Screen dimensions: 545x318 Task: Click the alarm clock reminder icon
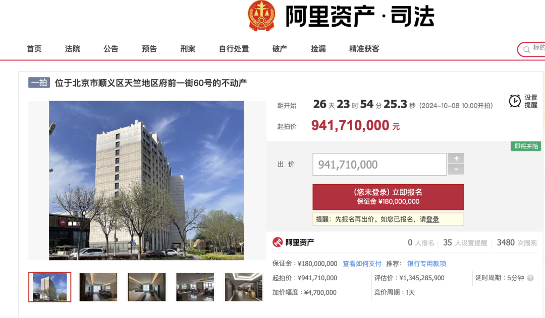coord(515,101)
